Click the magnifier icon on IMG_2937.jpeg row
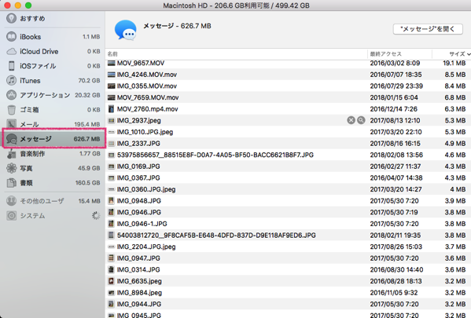The image size is (471, 318). coord(361,120)
